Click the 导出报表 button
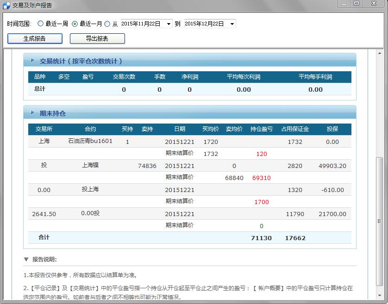Screen dimensions: 388x304 click(97, 38)
